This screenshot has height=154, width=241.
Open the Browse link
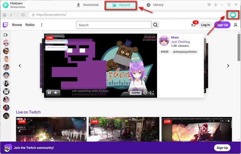point(17,25)
